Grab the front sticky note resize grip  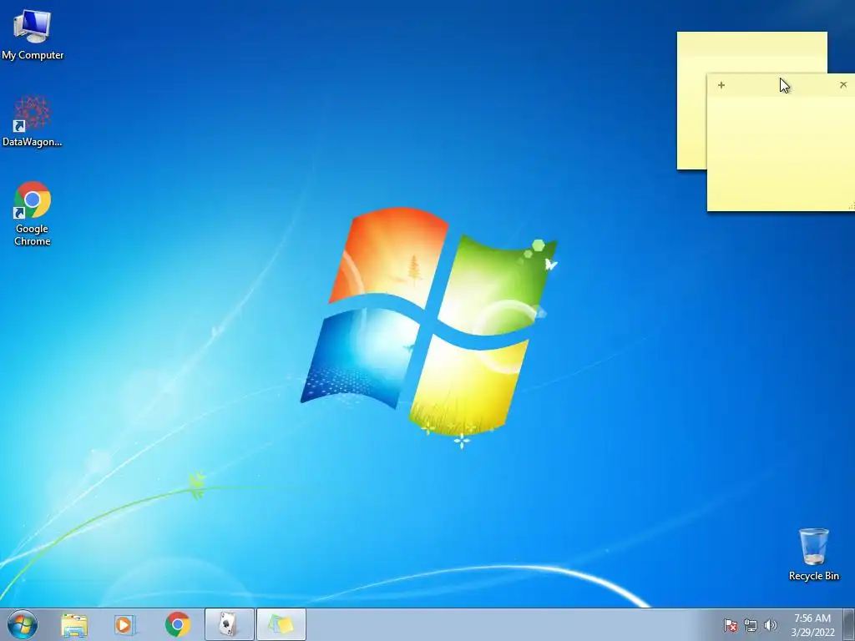851,206
